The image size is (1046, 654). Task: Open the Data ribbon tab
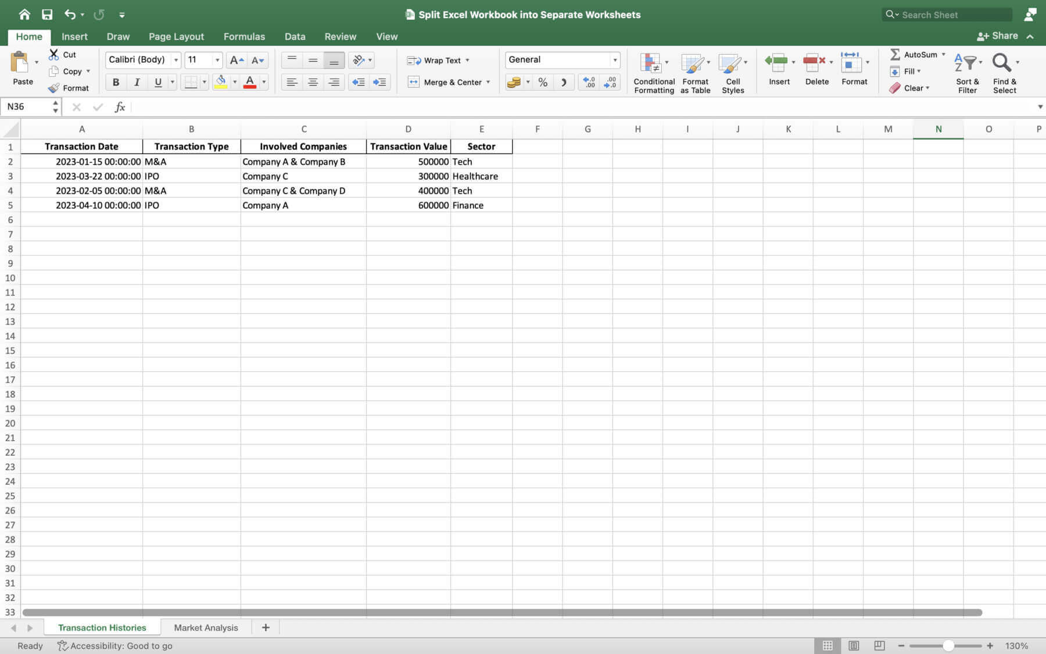coord(295,36)
